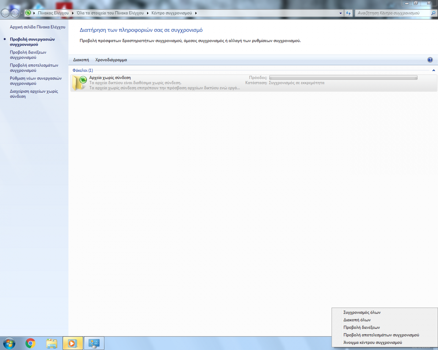The width and height of the screenshot is (438, 350).
Task: Select the Αρχεία χωρίς σύνδεση item title
Action: (110, 78)
